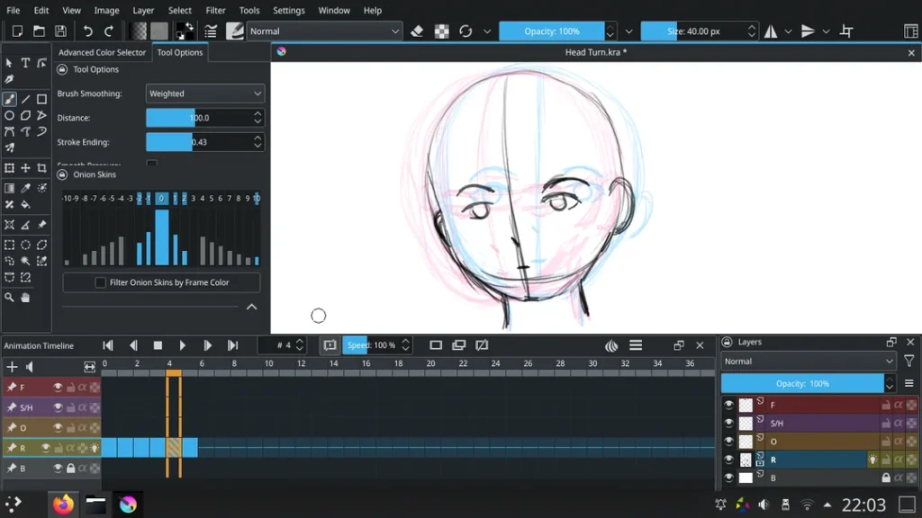Image resolution: width=922 pixels, height=518 pixels.
Task: Unlock the B layer
Action: (886, 477)
